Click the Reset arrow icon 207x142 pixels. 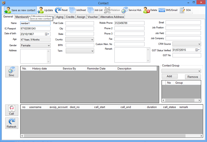coord(58,10)
